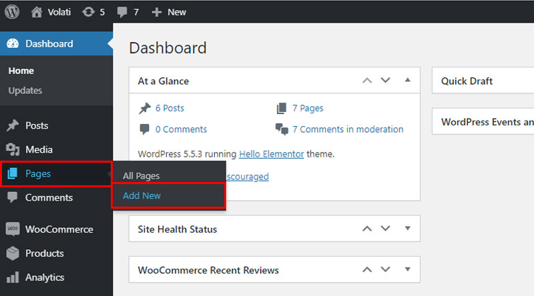The image size is (534, 296).
Task: Click the partially hidden discouraged link
Action: (x=248, y=177)
